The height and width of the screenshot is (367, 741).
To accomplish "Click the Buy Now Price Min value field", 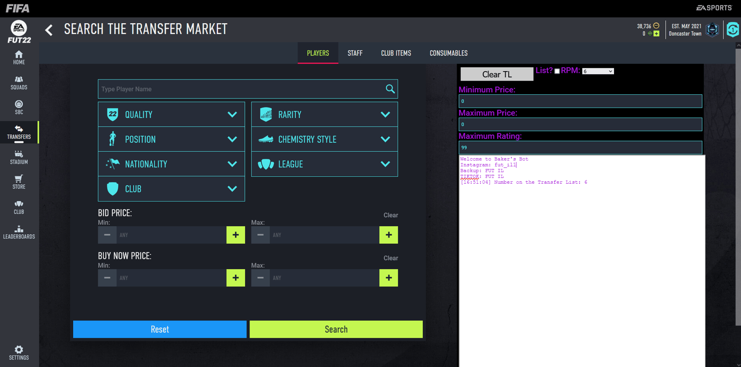I will 171,278.
